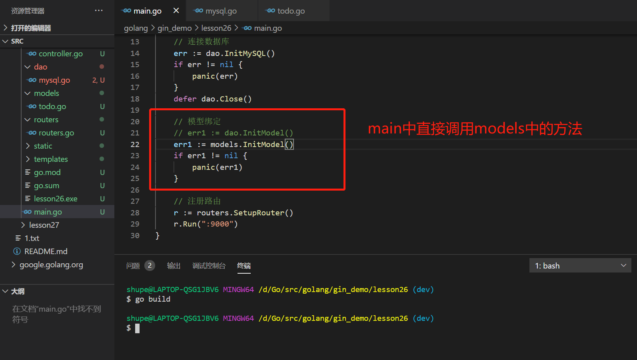The height and width of the screenshot is (360, 637).
Task: Click the problems count badge 2
Action: point(150,266)
